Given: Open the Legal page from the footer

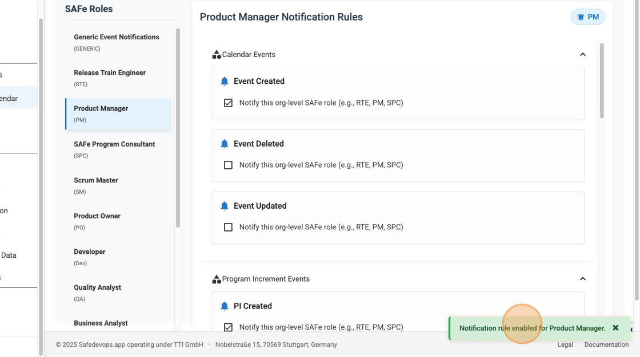Looking at the screenshot, I should click(565, 344).
